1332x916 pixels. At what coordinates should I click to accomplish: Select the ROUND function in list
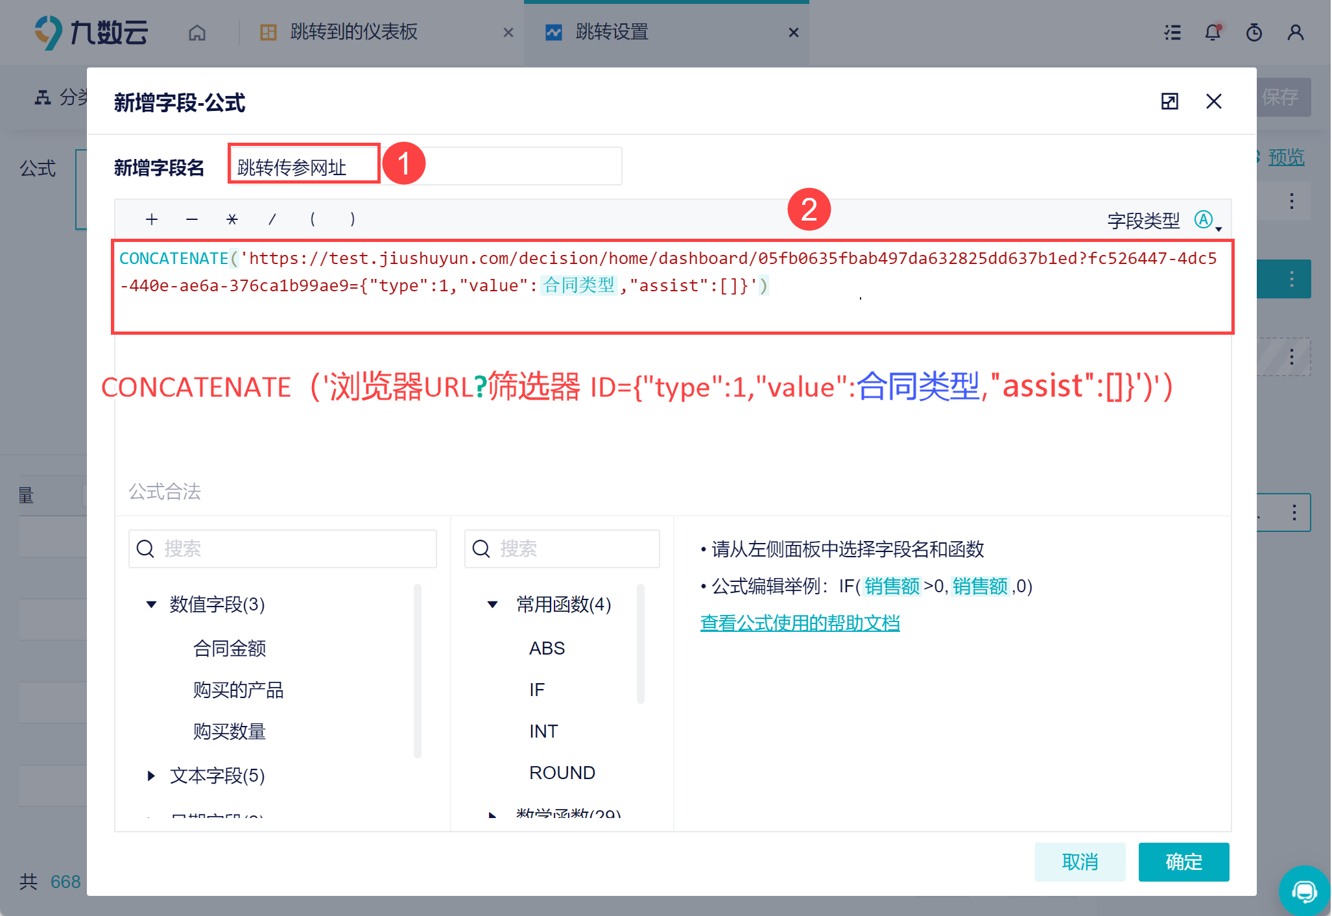click(x=562, y=773)
